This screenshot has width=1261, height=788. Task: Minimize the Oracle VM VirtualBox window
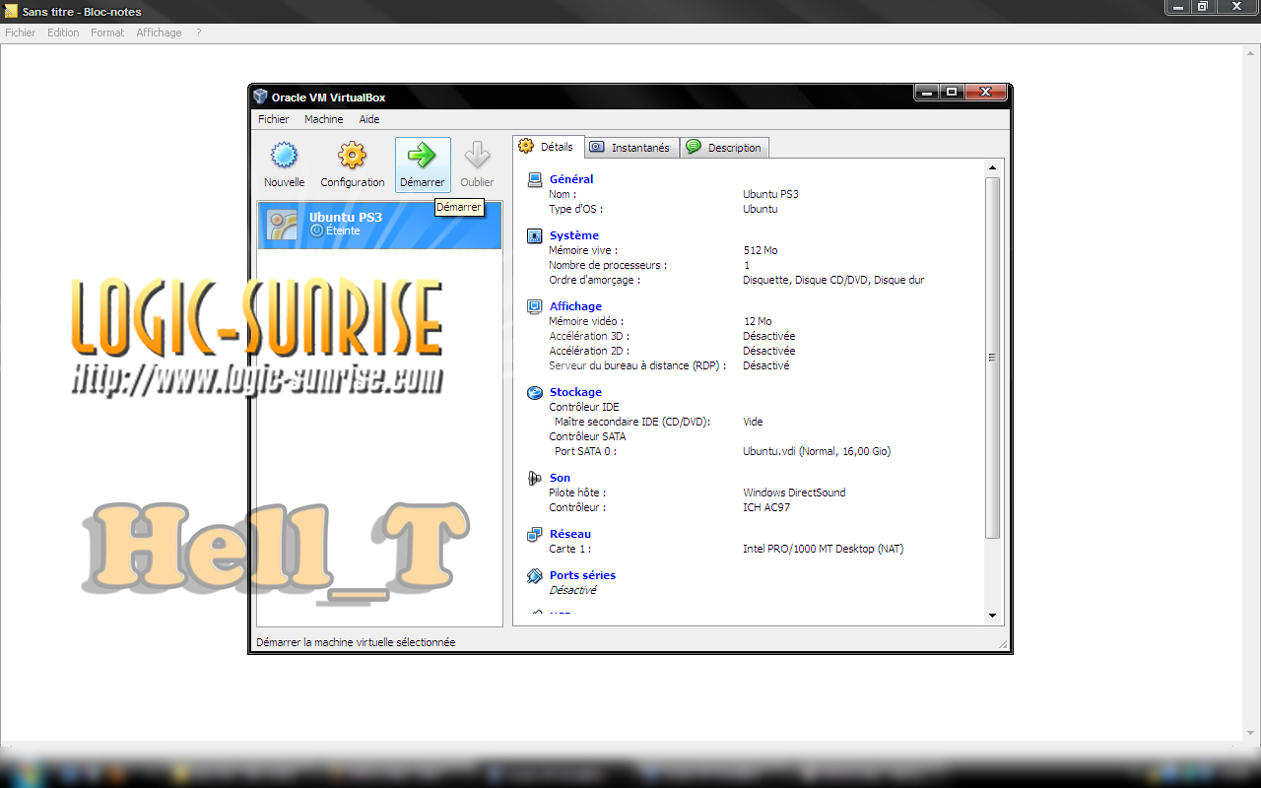(927, 92)
